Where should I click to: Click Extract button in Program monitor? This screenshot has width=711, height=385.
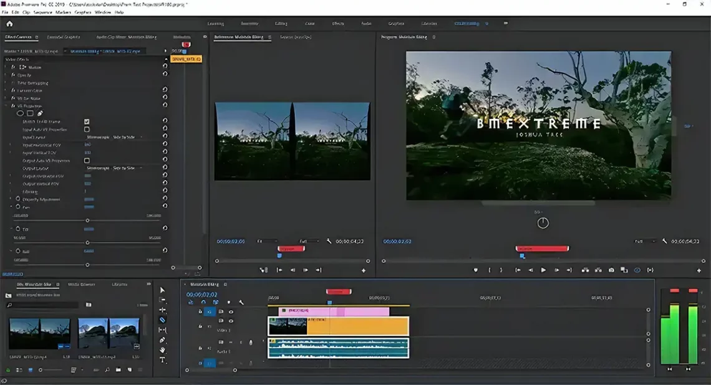pyautogui.click(x=599, y=270)
